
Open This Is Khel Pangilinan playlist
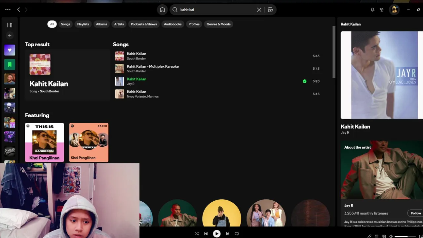(x=44, y=142)
